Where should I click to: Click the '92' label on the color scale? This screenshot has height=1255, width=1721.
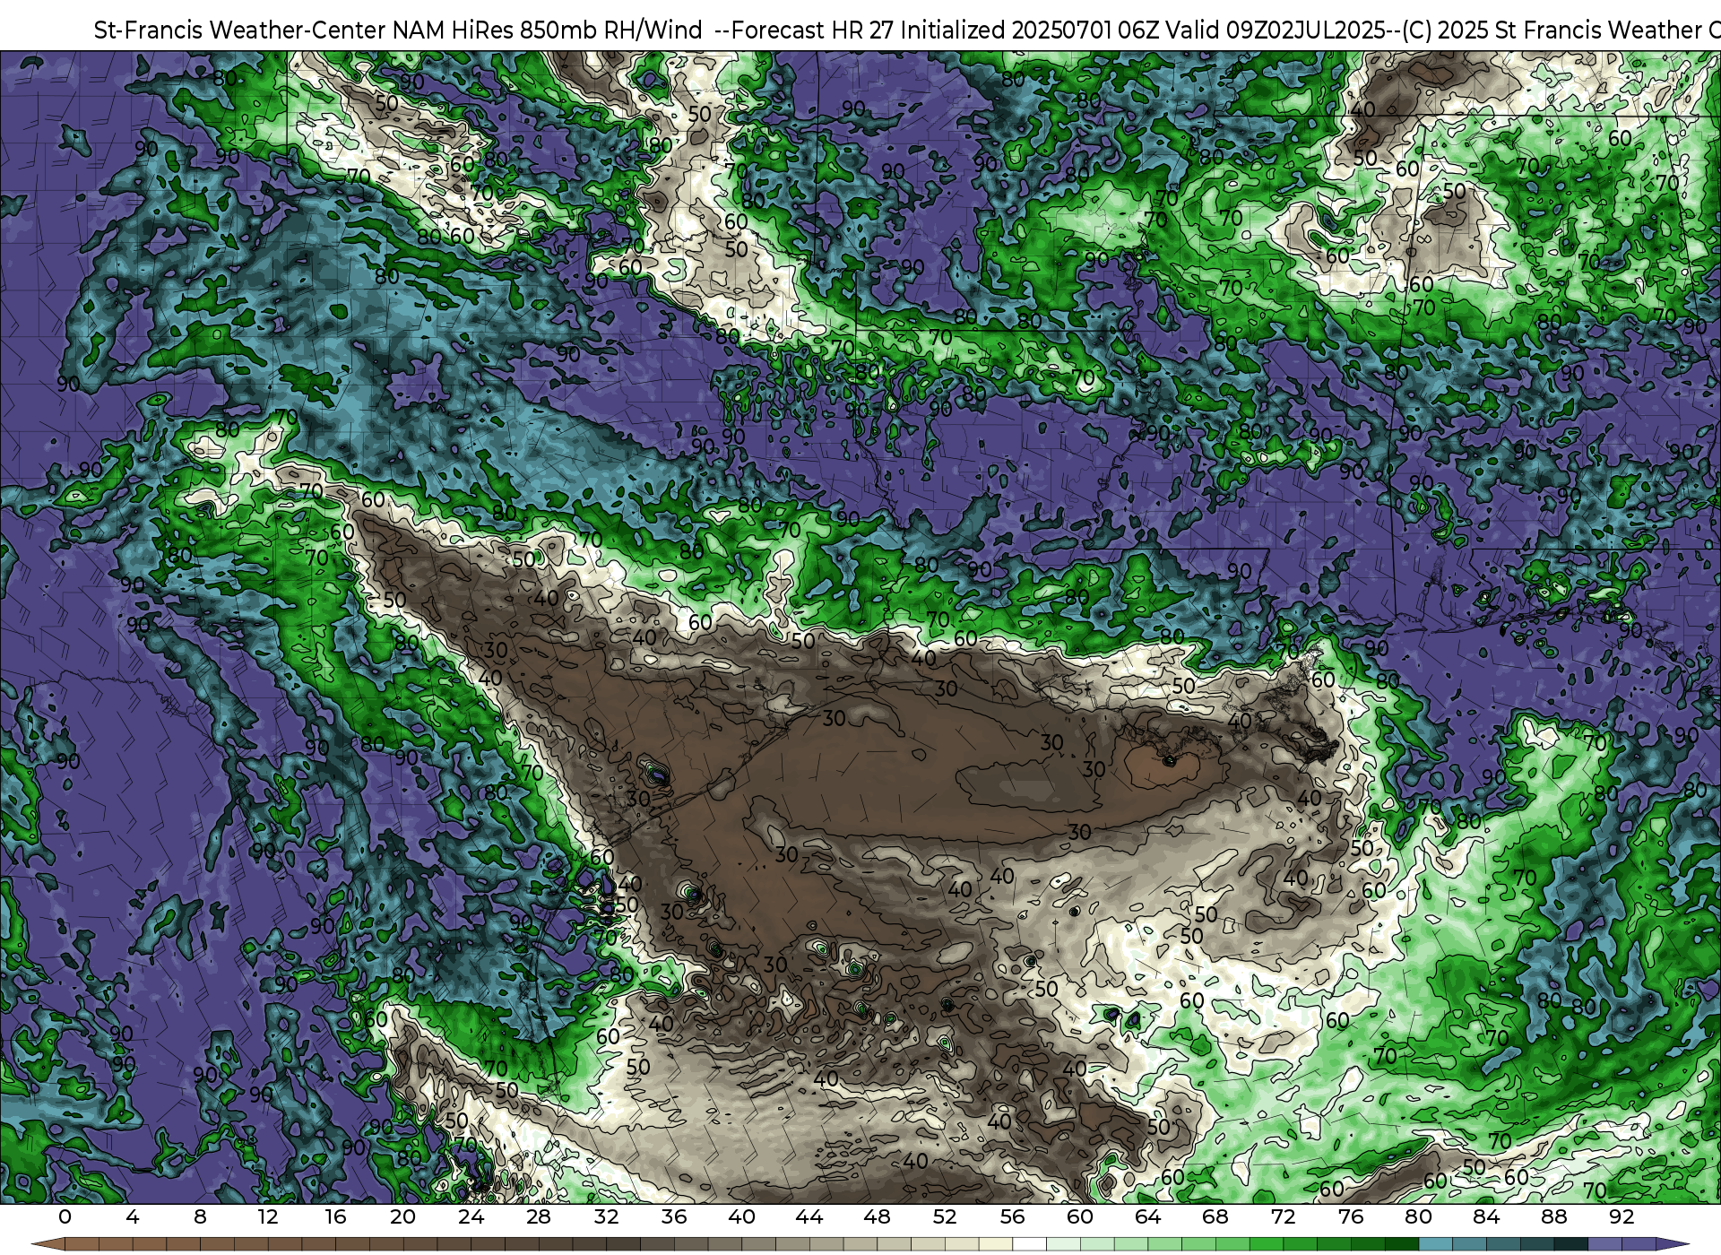click(1622, 1216)
